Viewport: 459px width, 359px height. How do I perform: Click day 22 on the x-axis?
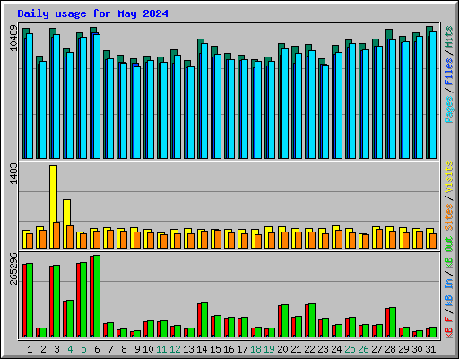309,349
